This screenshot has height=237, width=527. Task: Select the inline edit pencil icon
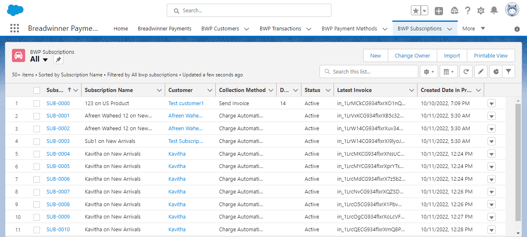pos(480,71)
